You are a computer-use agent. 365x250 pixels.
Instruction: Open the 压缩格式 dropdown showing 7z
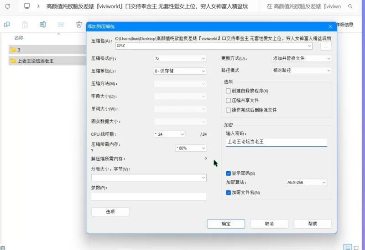tap(180, 59)
